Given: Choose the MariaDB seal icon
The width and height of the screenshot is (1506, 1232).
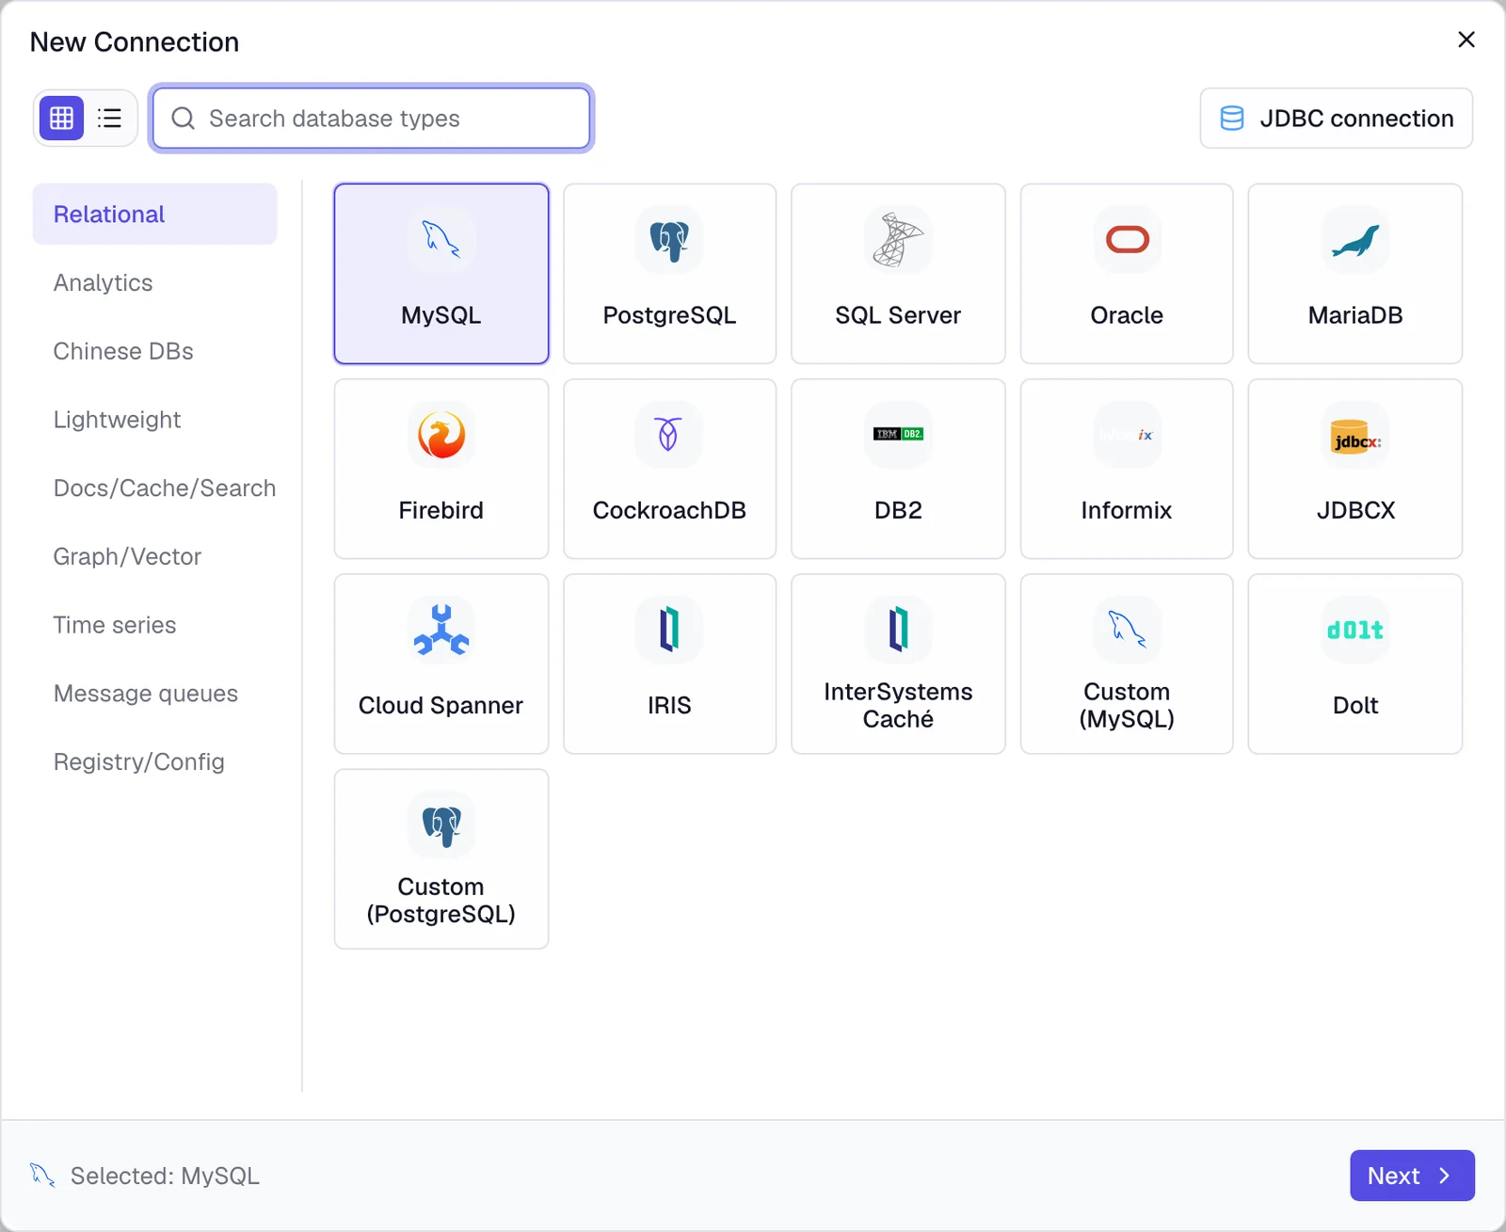Looking at the screenshot, I should (1355, 239).
